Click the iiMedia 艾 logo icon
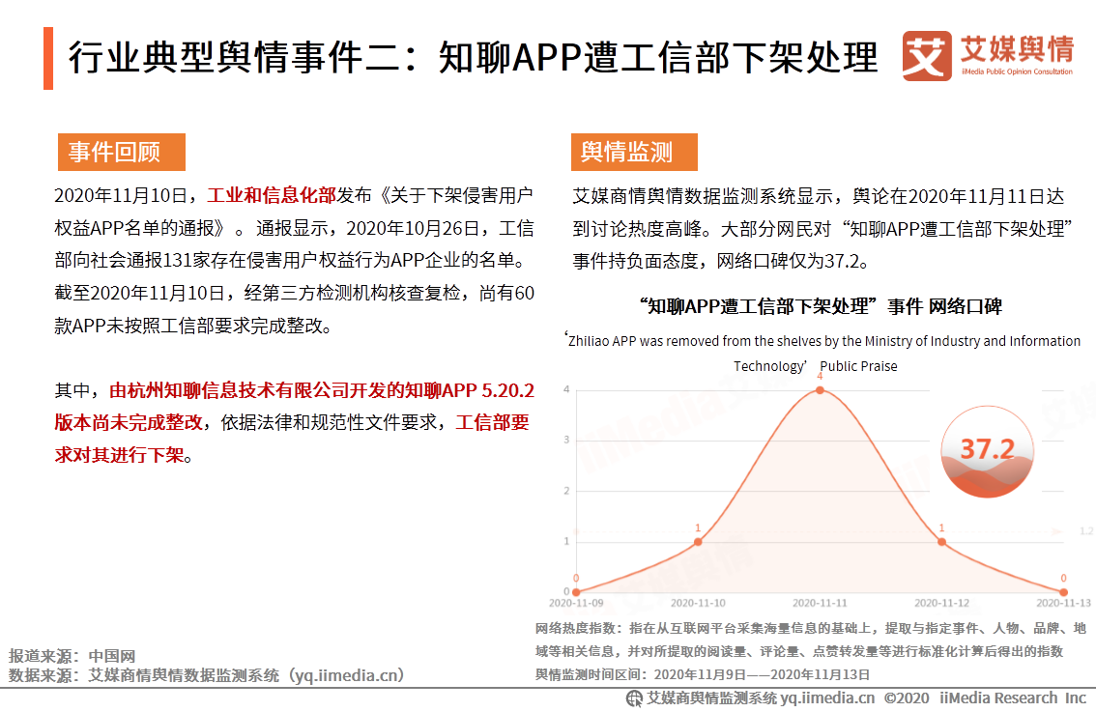 (x=927, y=56)
